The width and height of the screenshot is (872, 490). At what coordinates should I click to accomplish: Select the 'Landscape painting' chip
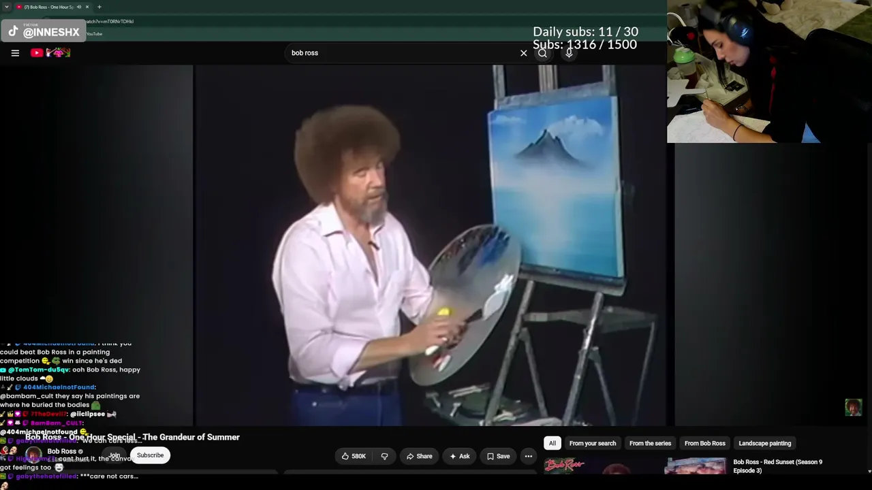[x=765, y=443]
